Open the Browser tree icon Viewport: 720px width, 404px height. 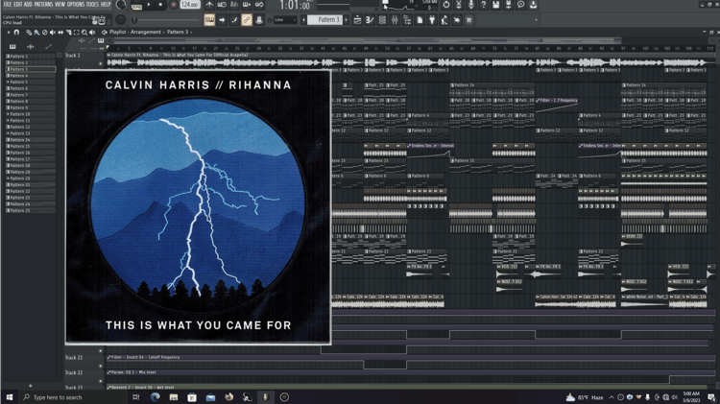[x=407, y=20]
